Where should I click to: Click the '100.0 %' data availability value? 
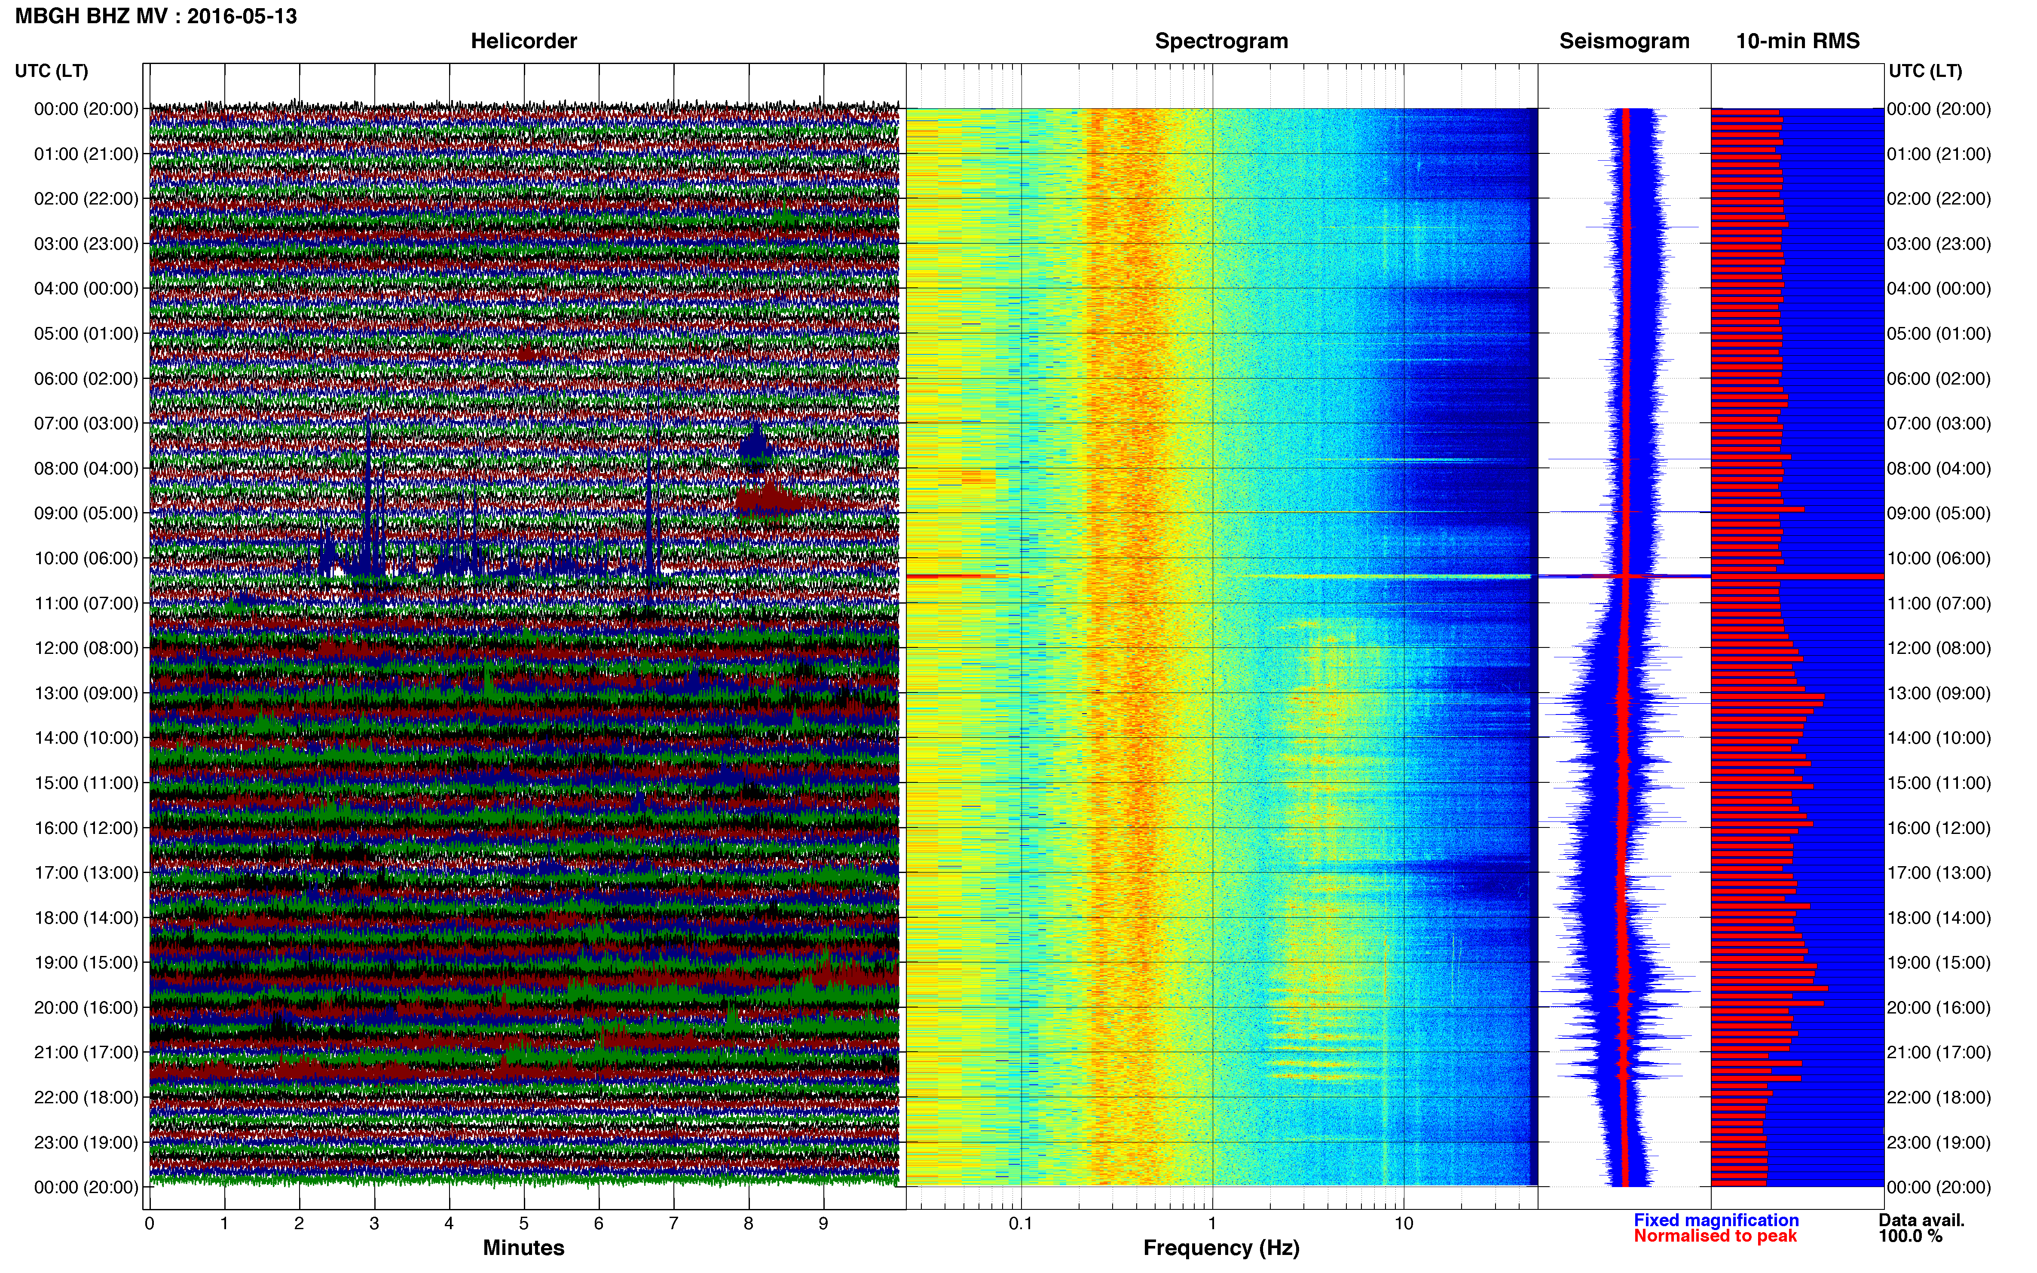tap(1910, 1237)
